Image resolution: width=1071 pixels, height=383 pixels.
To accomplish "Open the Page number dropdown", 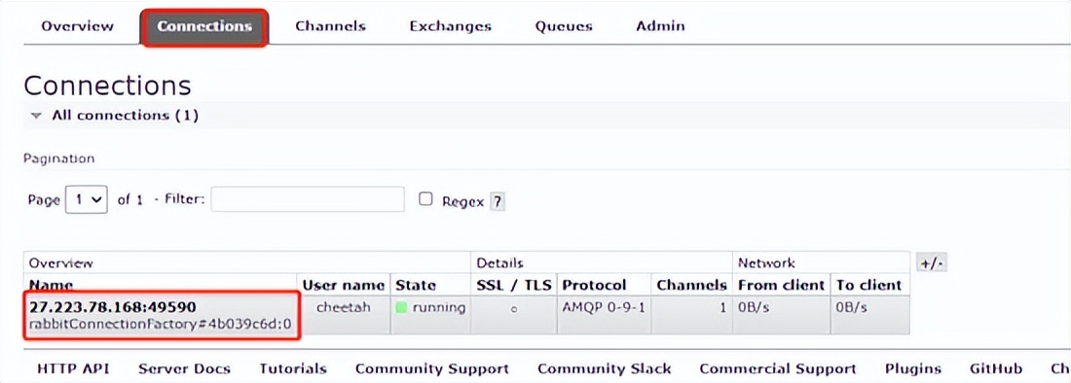I will pyautogui.click(x=87, y=200).
